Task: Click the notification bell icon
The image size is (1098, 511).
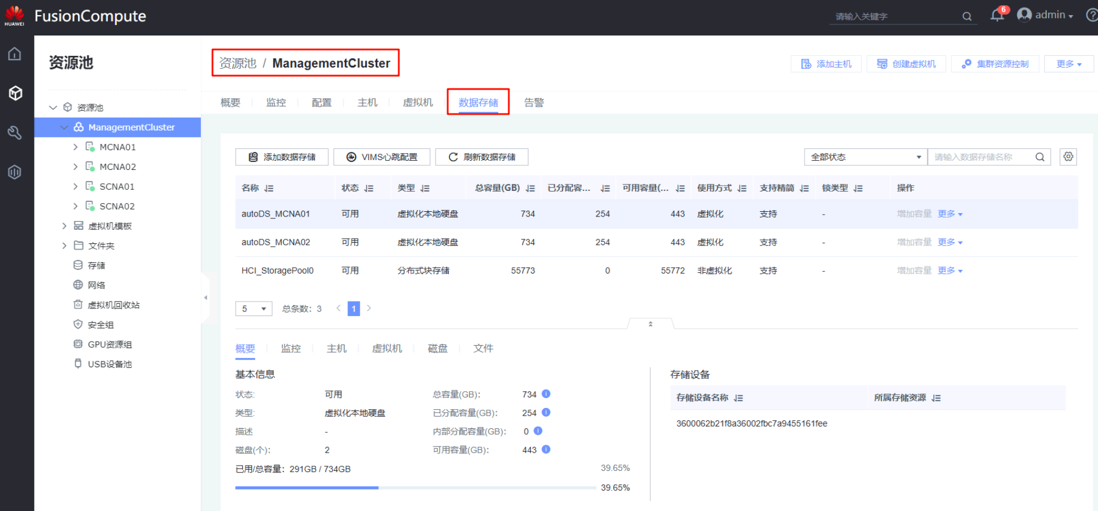Action: [x=997, y=16]
